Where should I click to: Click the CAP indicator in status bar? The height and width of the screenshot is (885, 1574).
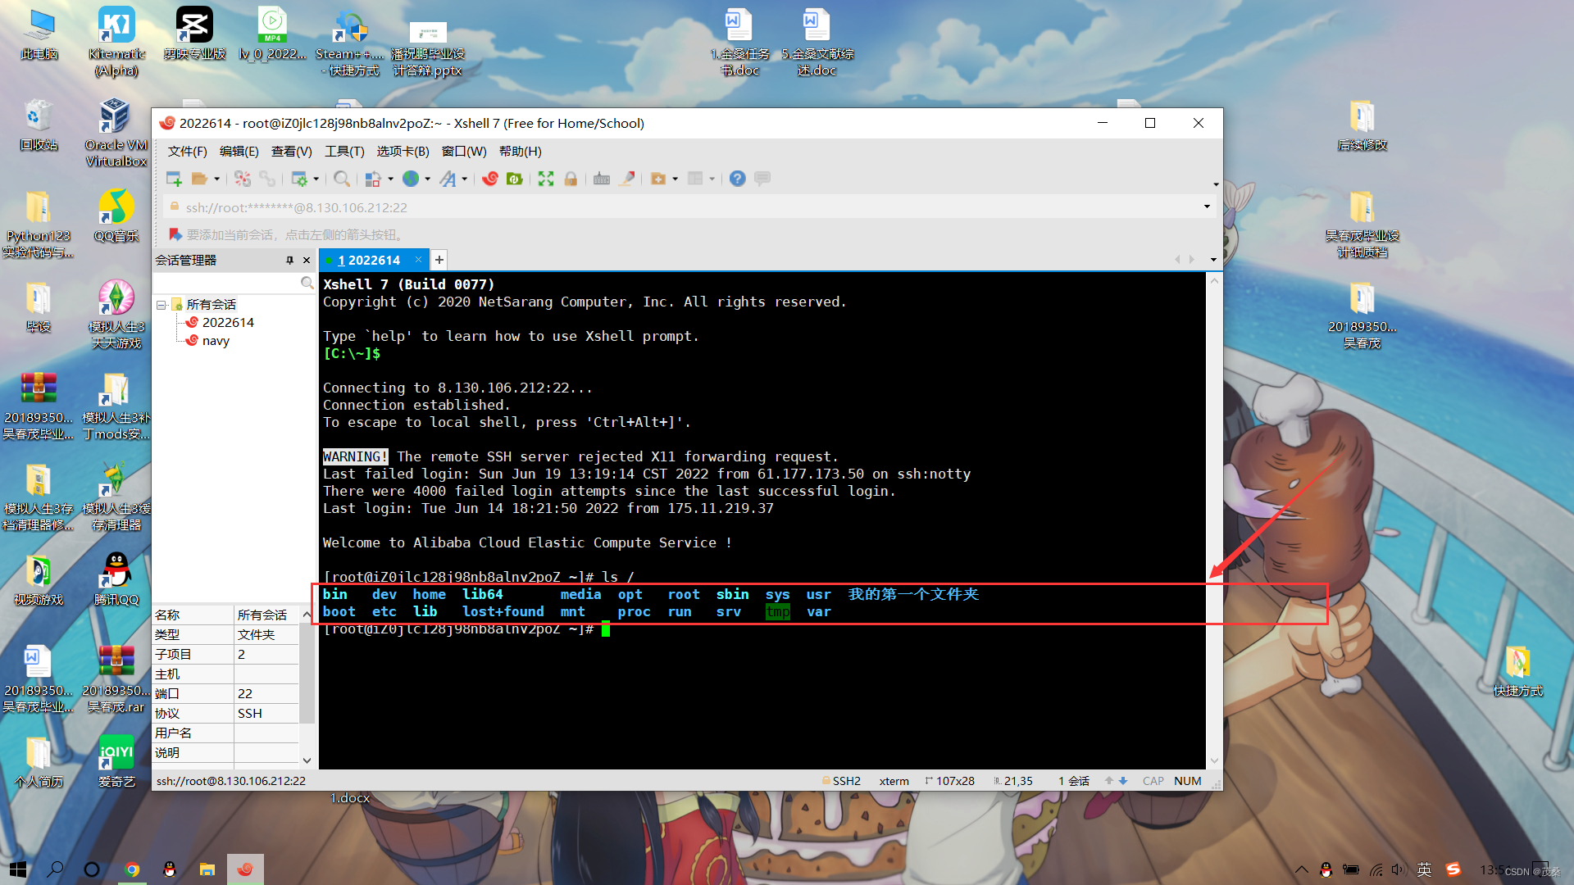tap(1153, 781)
